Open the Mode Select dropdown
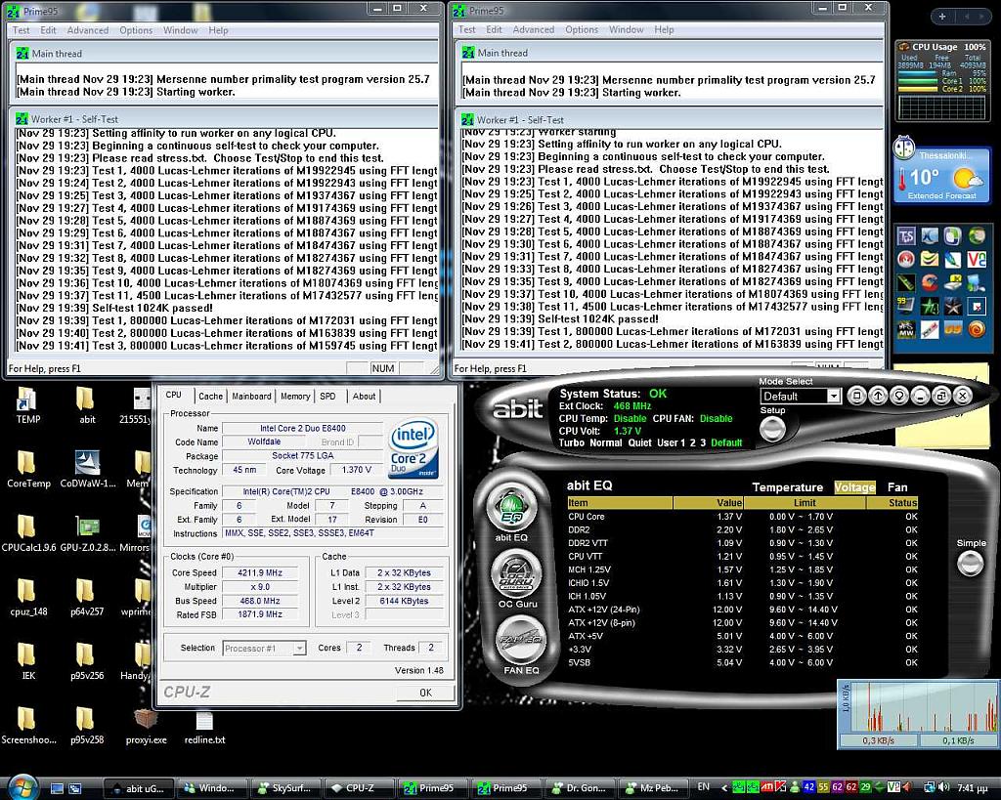 (833, 397)
